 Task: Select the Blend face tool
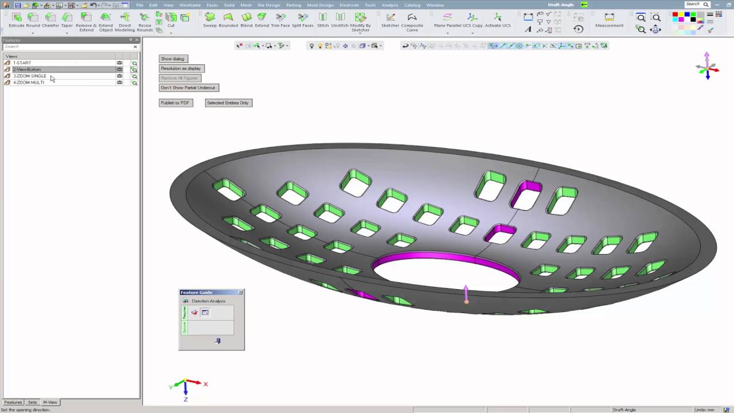[x=247, y=21]
